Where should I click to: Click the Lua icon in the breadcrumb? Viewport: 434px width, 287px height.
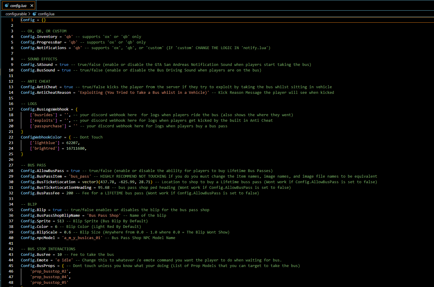[34, 14]
